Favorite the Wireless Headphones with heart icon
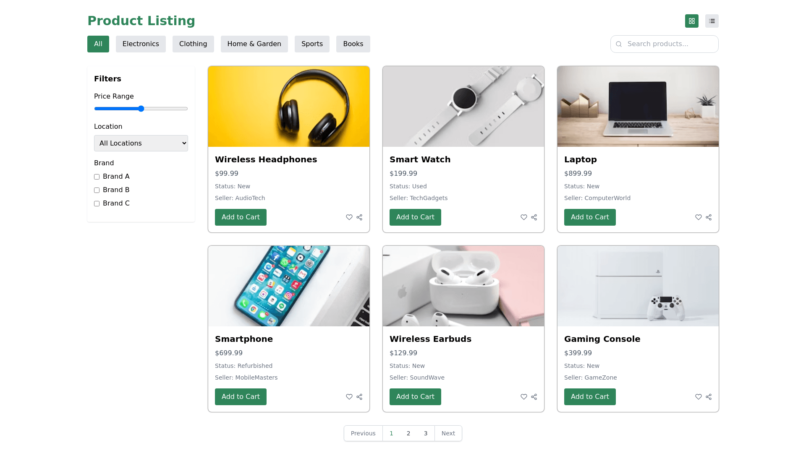The width and height of the screenshot is (806, 453). 349,217
